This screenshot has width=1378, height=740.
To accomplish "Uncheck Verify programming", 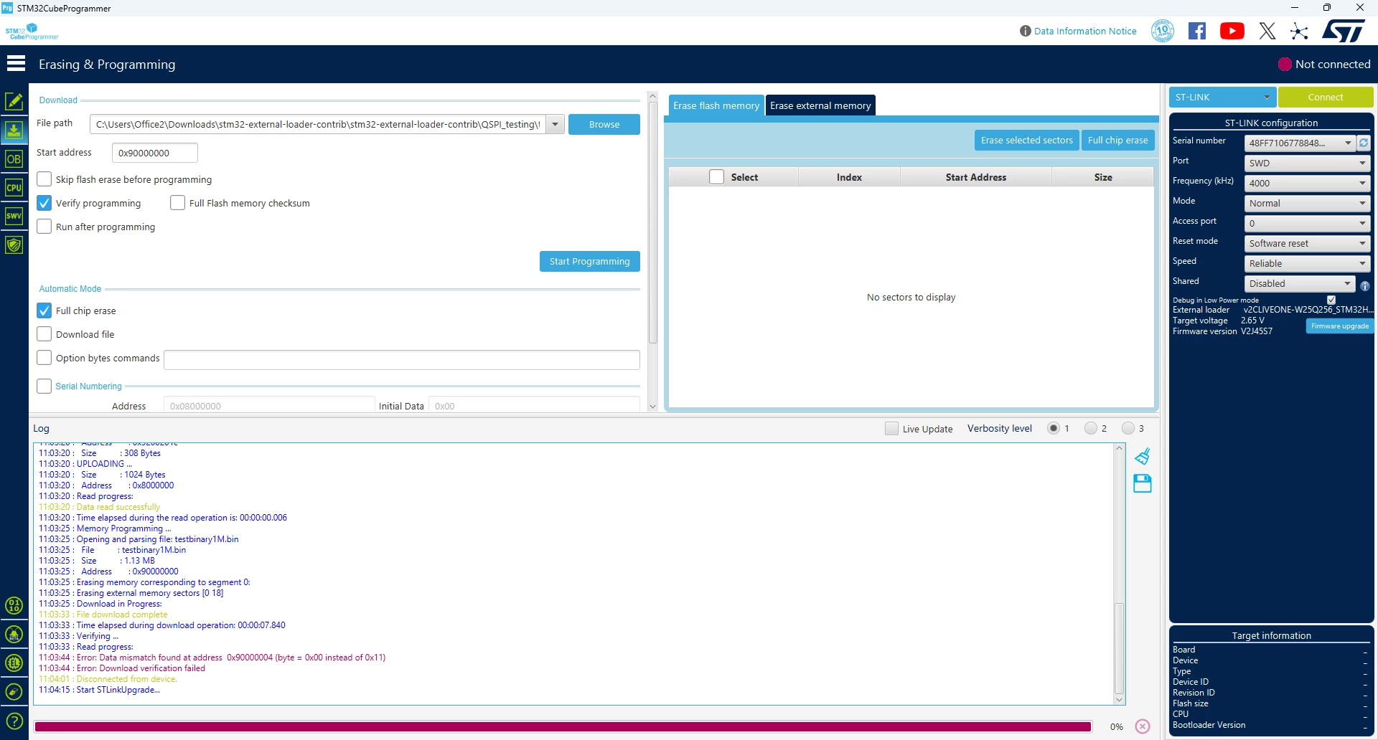I will (x=44, y=203).
